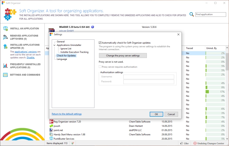Image resolution: width=229 pixels, height=146 pixels.
Task: Open the applications' versions link
Action: 25,52
